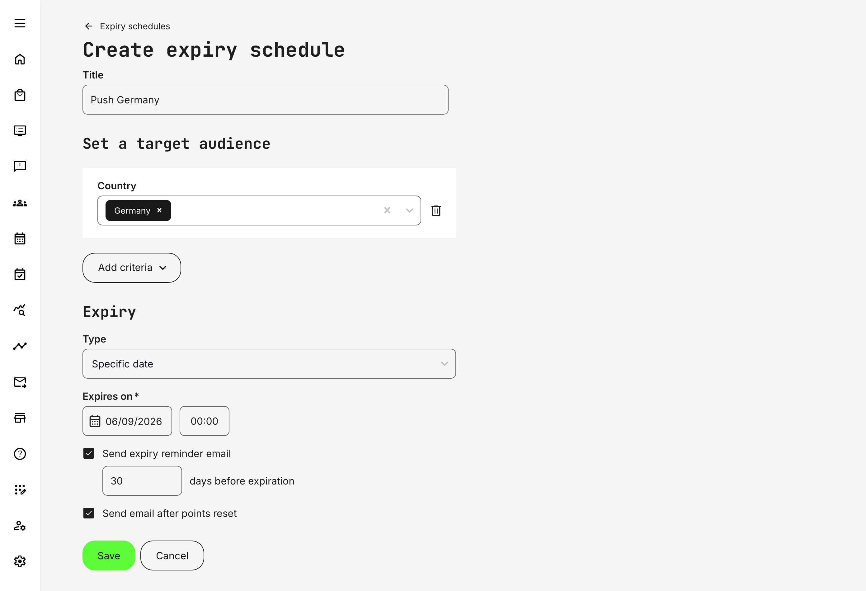
Task: Open the home icon in the sidebar
Action: pos(20,59)
